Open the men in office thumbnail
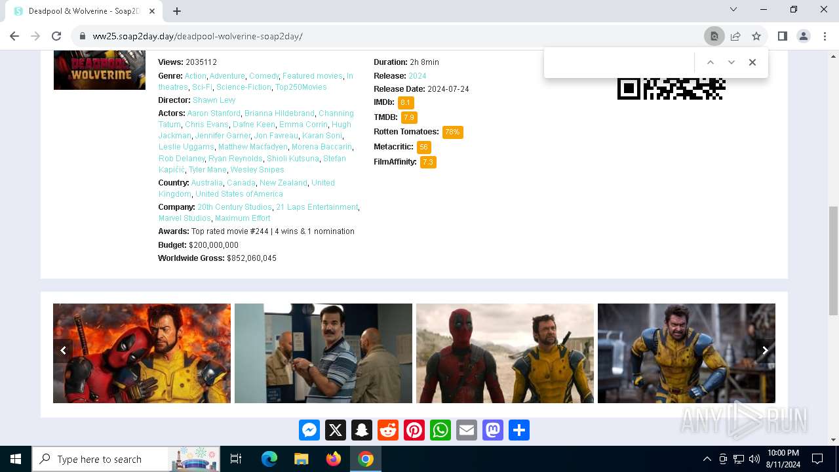839x472 pixels. [x=323, y=353]
